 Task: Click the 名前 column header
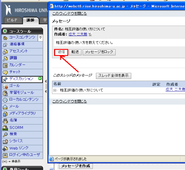coord(57,84)
